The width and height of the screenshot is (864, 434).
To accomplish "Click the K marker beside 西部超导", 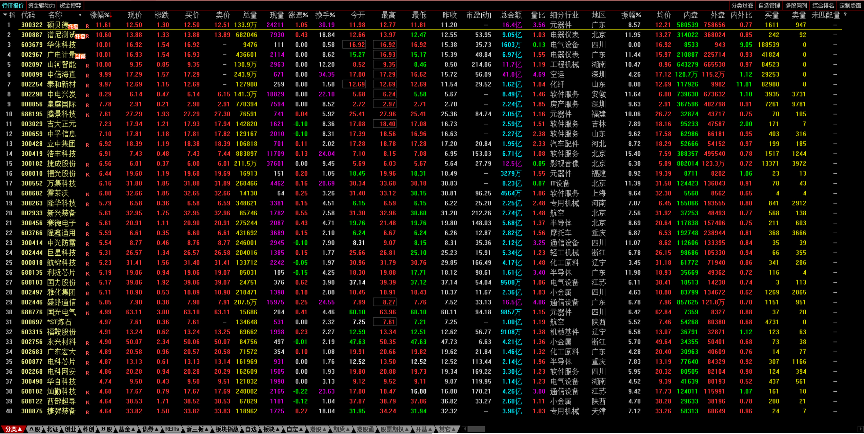I will (87, 402).
